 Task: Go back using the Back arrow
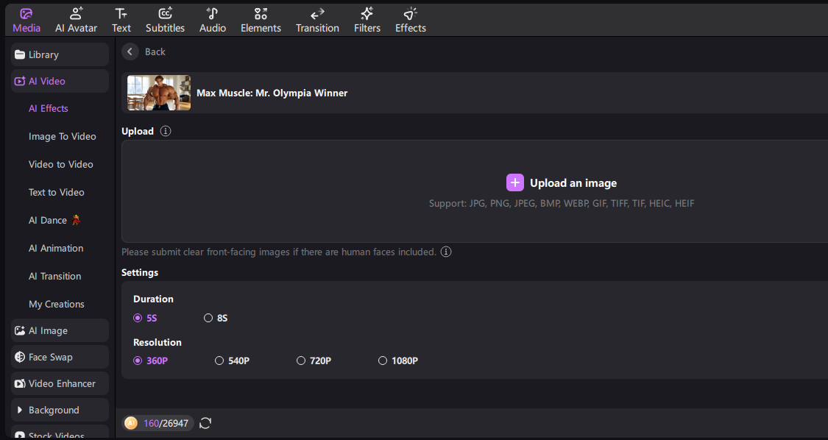click(130, 52)
